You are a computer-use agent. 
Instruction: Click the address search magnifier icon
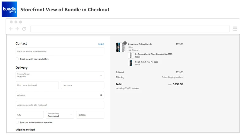[x=101, y=95]
